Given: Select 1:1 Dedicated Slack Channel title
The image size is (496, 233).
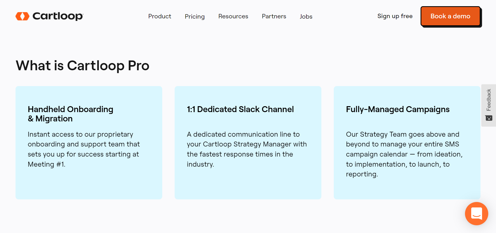Looking at the screenshot, I should coord(240,109).
